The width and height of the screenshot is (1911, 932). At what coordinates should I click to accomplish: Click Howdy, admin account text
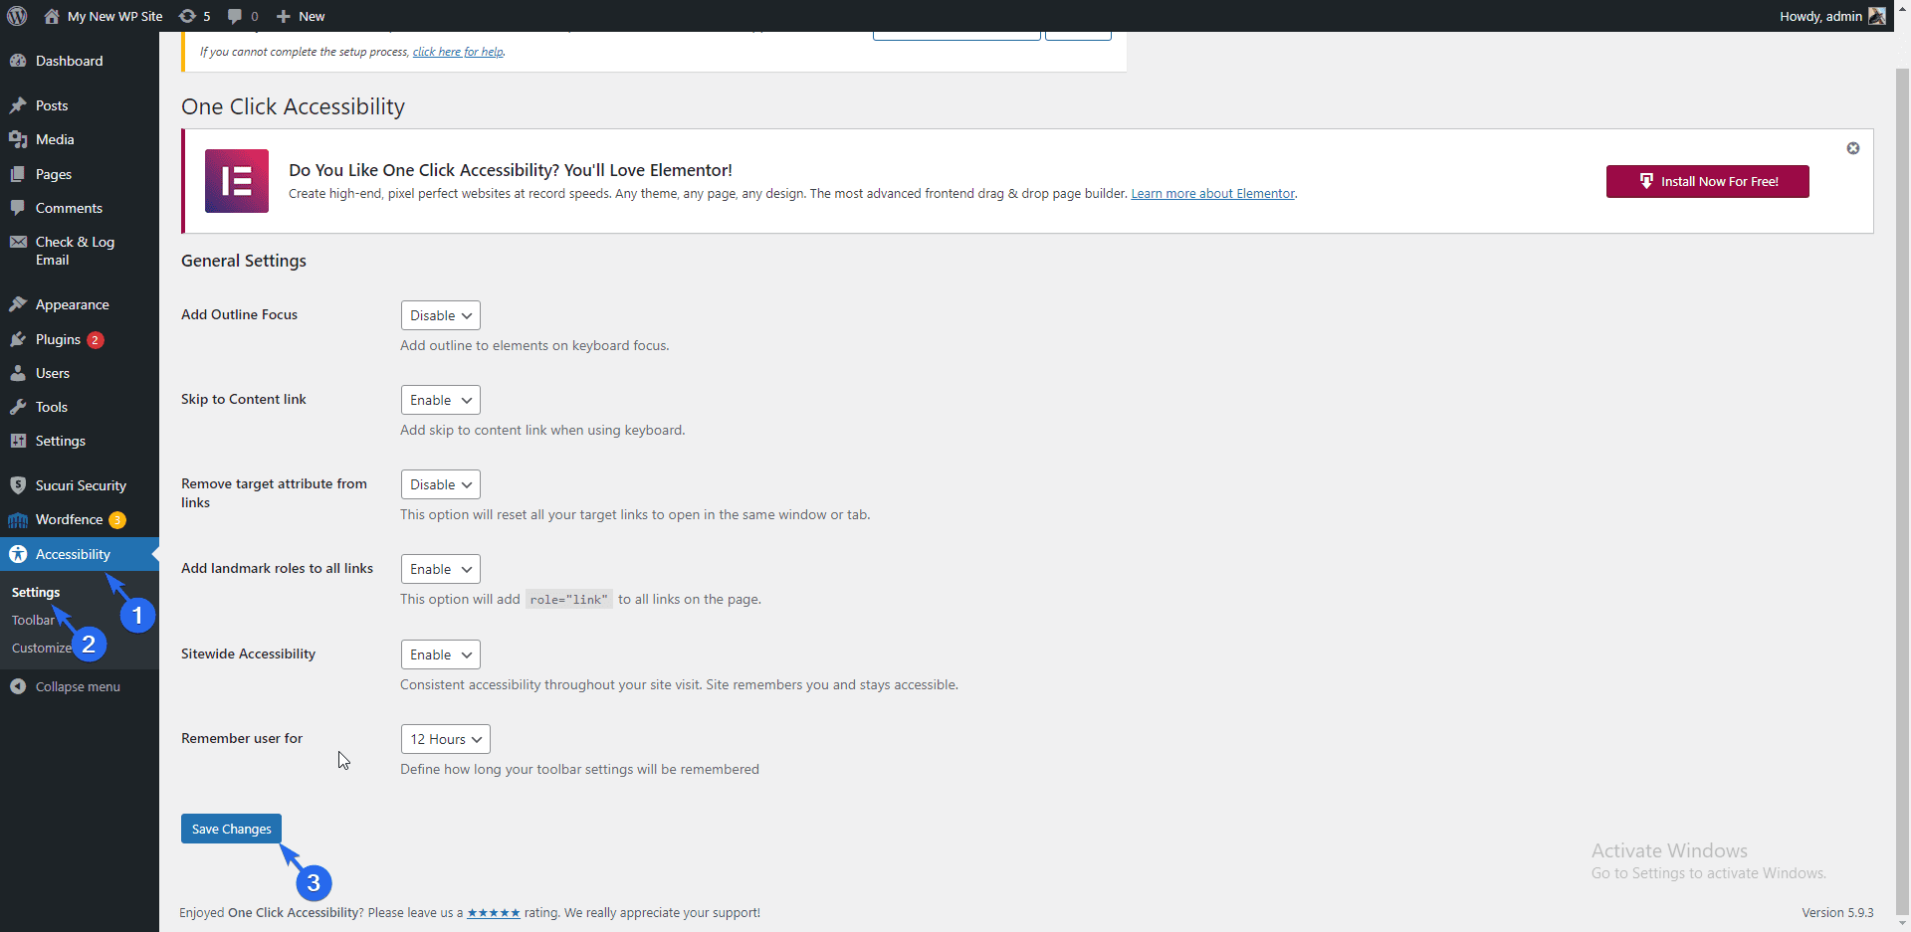pyautogui.click(x=1820, y=16)
